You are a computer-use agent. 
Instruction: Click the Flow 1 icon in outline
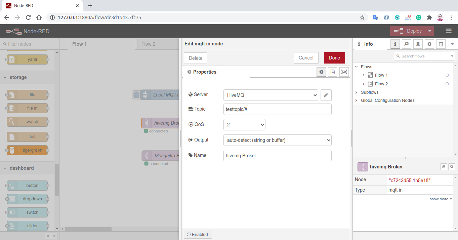(370, 75)
